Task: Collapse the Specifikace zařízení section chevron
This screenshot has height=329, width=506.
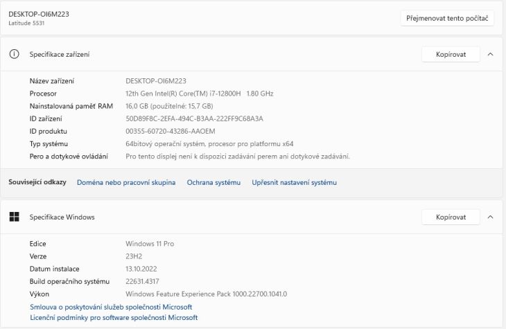Action: [490, 54]
